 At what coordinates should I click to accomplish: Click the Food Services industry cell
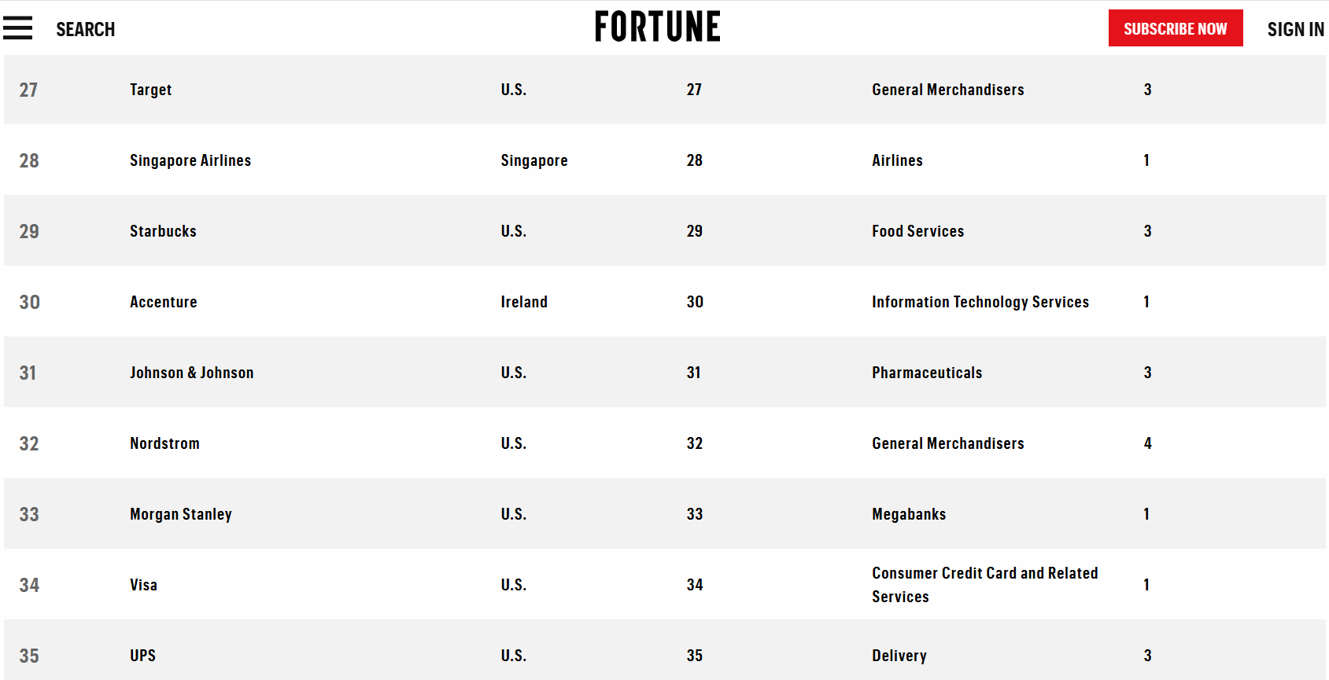(x=917, y=231)
